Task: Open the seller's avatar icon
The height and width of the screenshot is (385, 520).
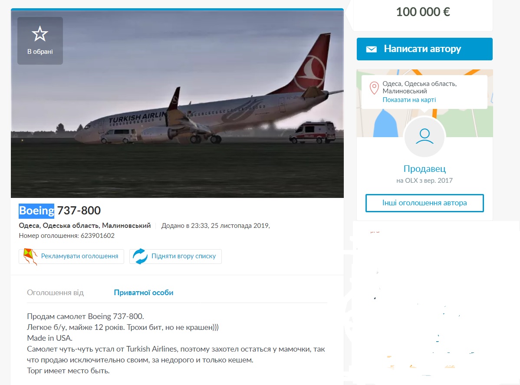Action: pos(425,136)
